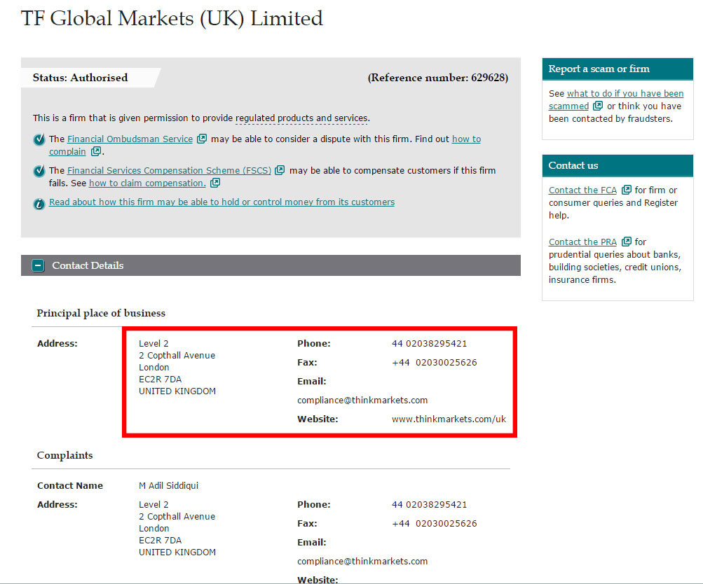Click external icon after 'how to claim compensation'
The height and width of the screenshot is (584, 703).
215,183
